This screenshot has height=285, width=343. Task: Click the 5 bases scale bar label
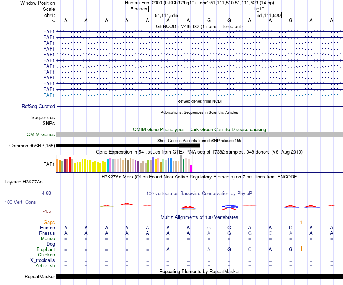139,9
